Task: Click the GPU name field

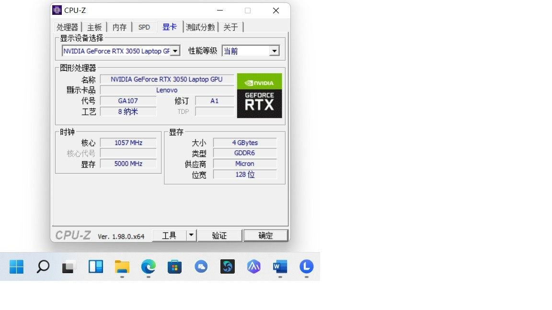Action: pos(167,79)
